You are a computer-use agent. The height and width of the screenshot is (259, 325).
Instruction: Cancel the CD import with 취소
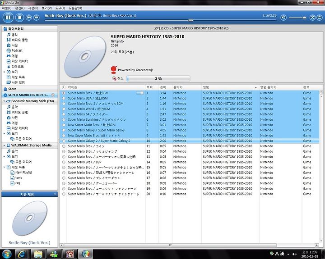(118, 78)
